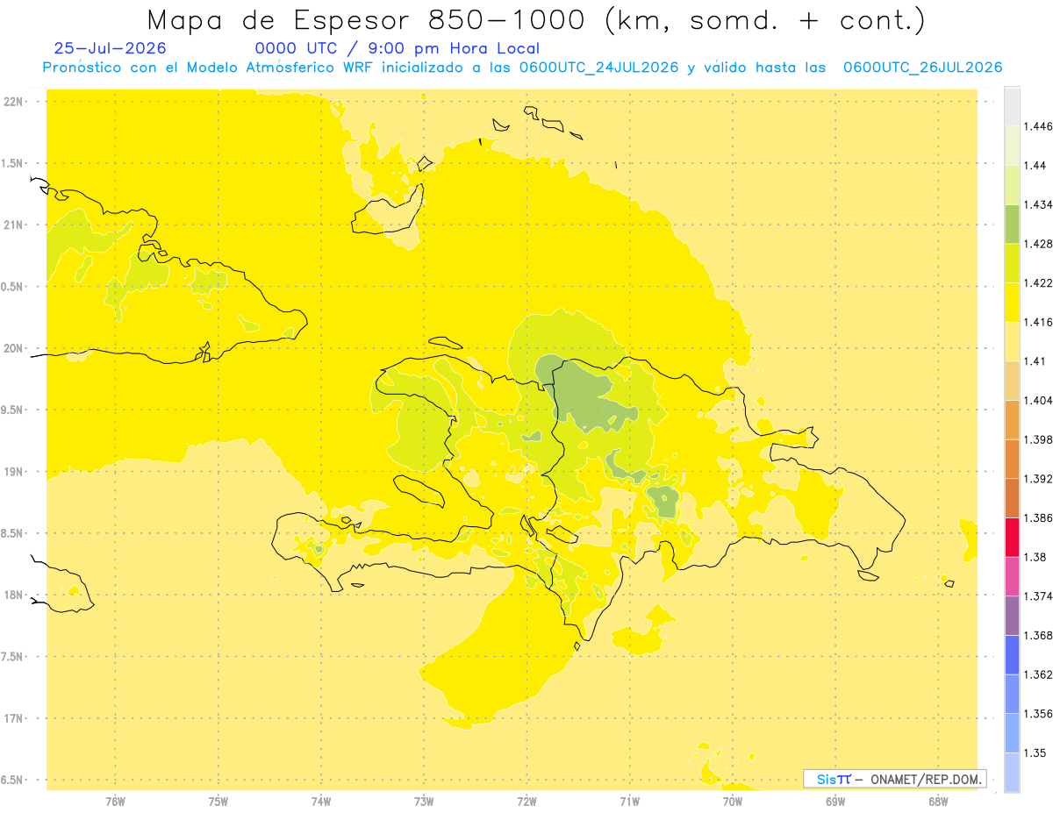The image size is (1053, 813).
Task: Click the '74W' longitude label
Action: coord(321,801)
